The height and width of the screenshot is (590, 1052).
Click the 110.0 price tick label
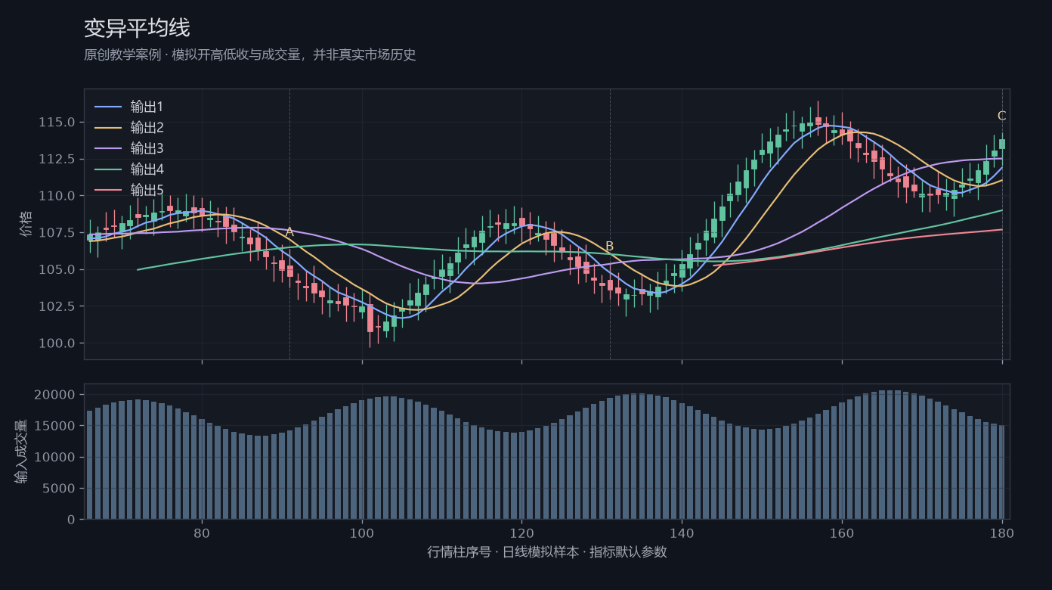tap(57, 196)
